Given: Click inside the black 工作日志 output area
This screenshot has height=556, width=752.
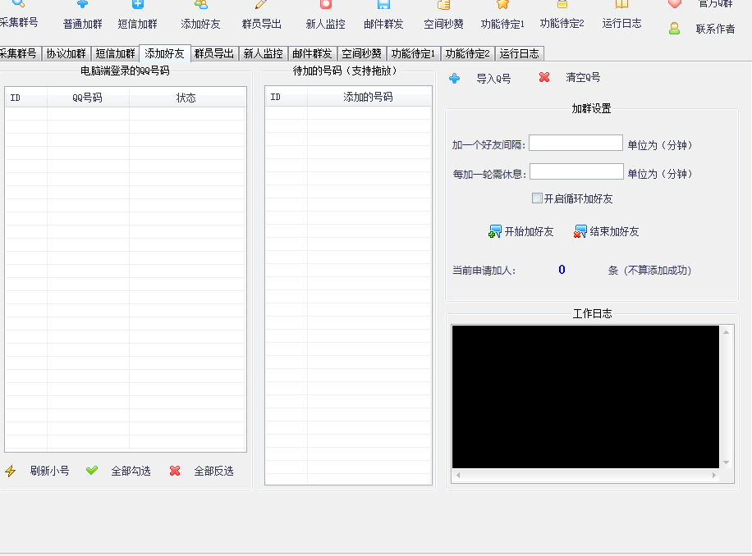Looking at the screenshot, I should coord(585,397).
